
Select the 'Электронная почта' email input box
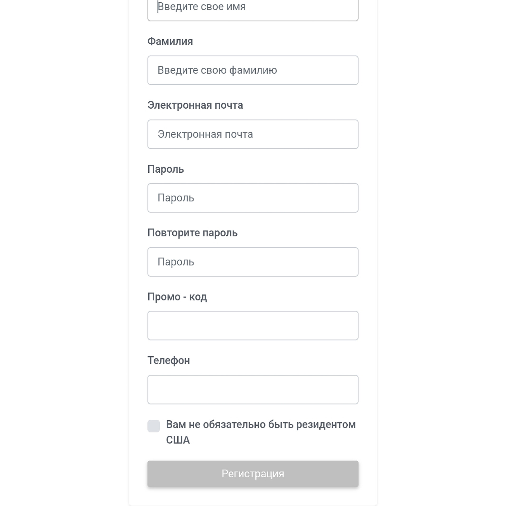[253, 134]
